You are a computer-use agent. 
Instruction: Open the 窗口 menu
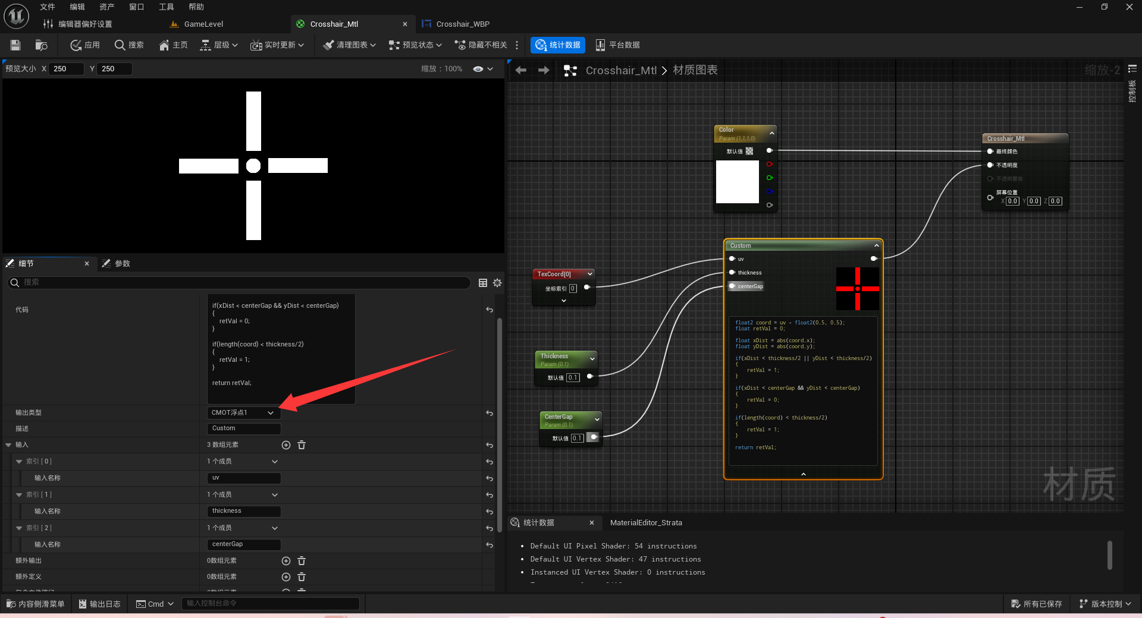click(x=137, y=7)
